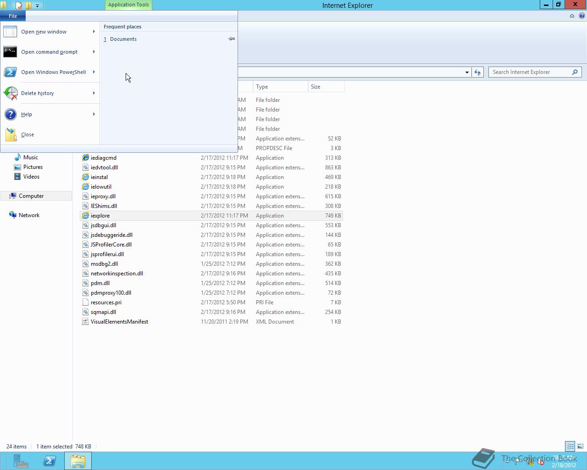Select Close in the File menu
This screenshot has height=470, width=587.
(x=50, y=134)
